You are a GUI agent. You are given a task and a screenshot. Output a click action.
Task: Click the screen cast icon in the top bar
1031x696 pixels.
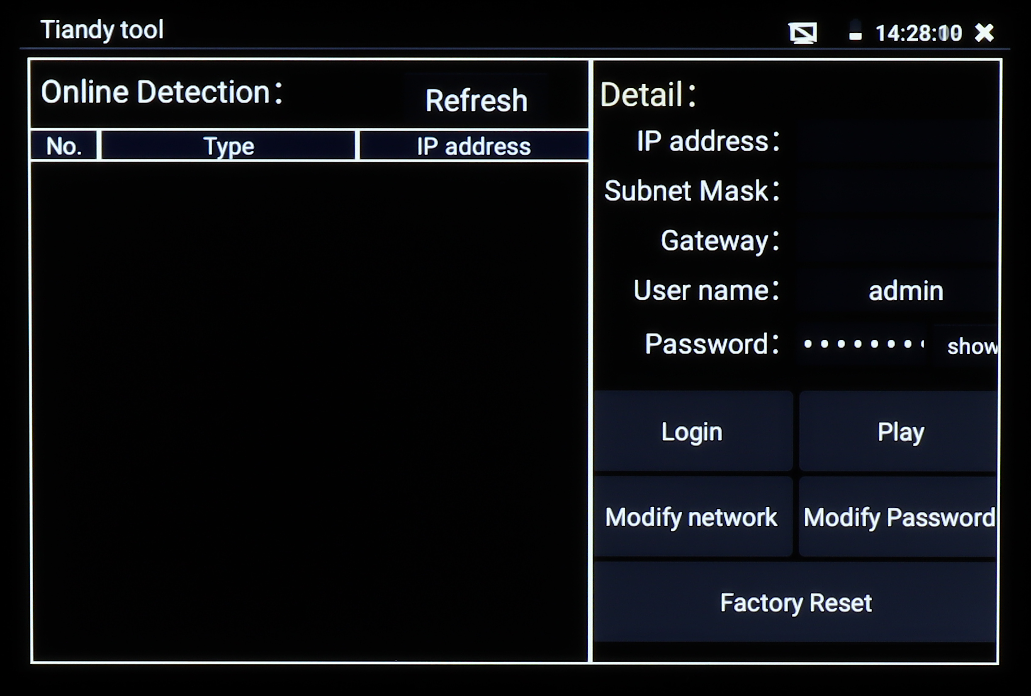tap(802, 33)
